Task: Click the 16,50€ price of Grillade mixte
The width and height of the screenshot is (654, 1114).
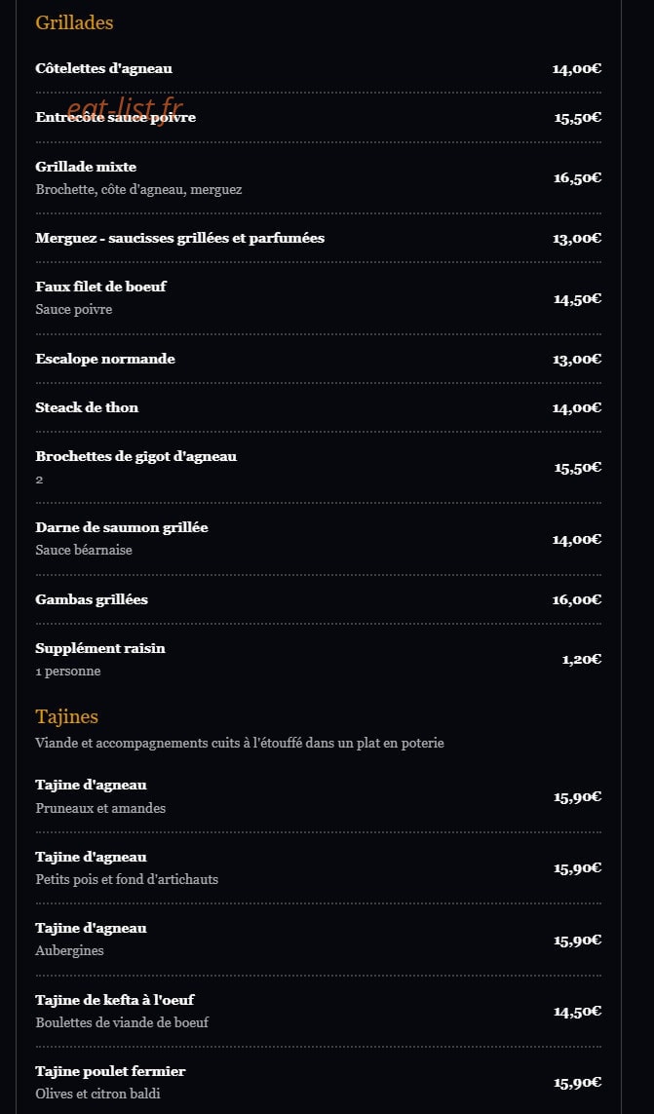Action: [577, 178]
